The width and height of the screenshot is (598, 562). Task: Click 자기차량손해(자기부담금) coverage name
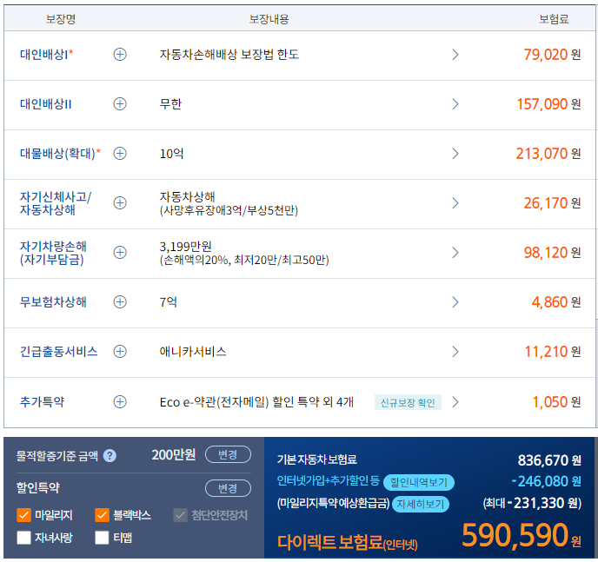point(53,253)
